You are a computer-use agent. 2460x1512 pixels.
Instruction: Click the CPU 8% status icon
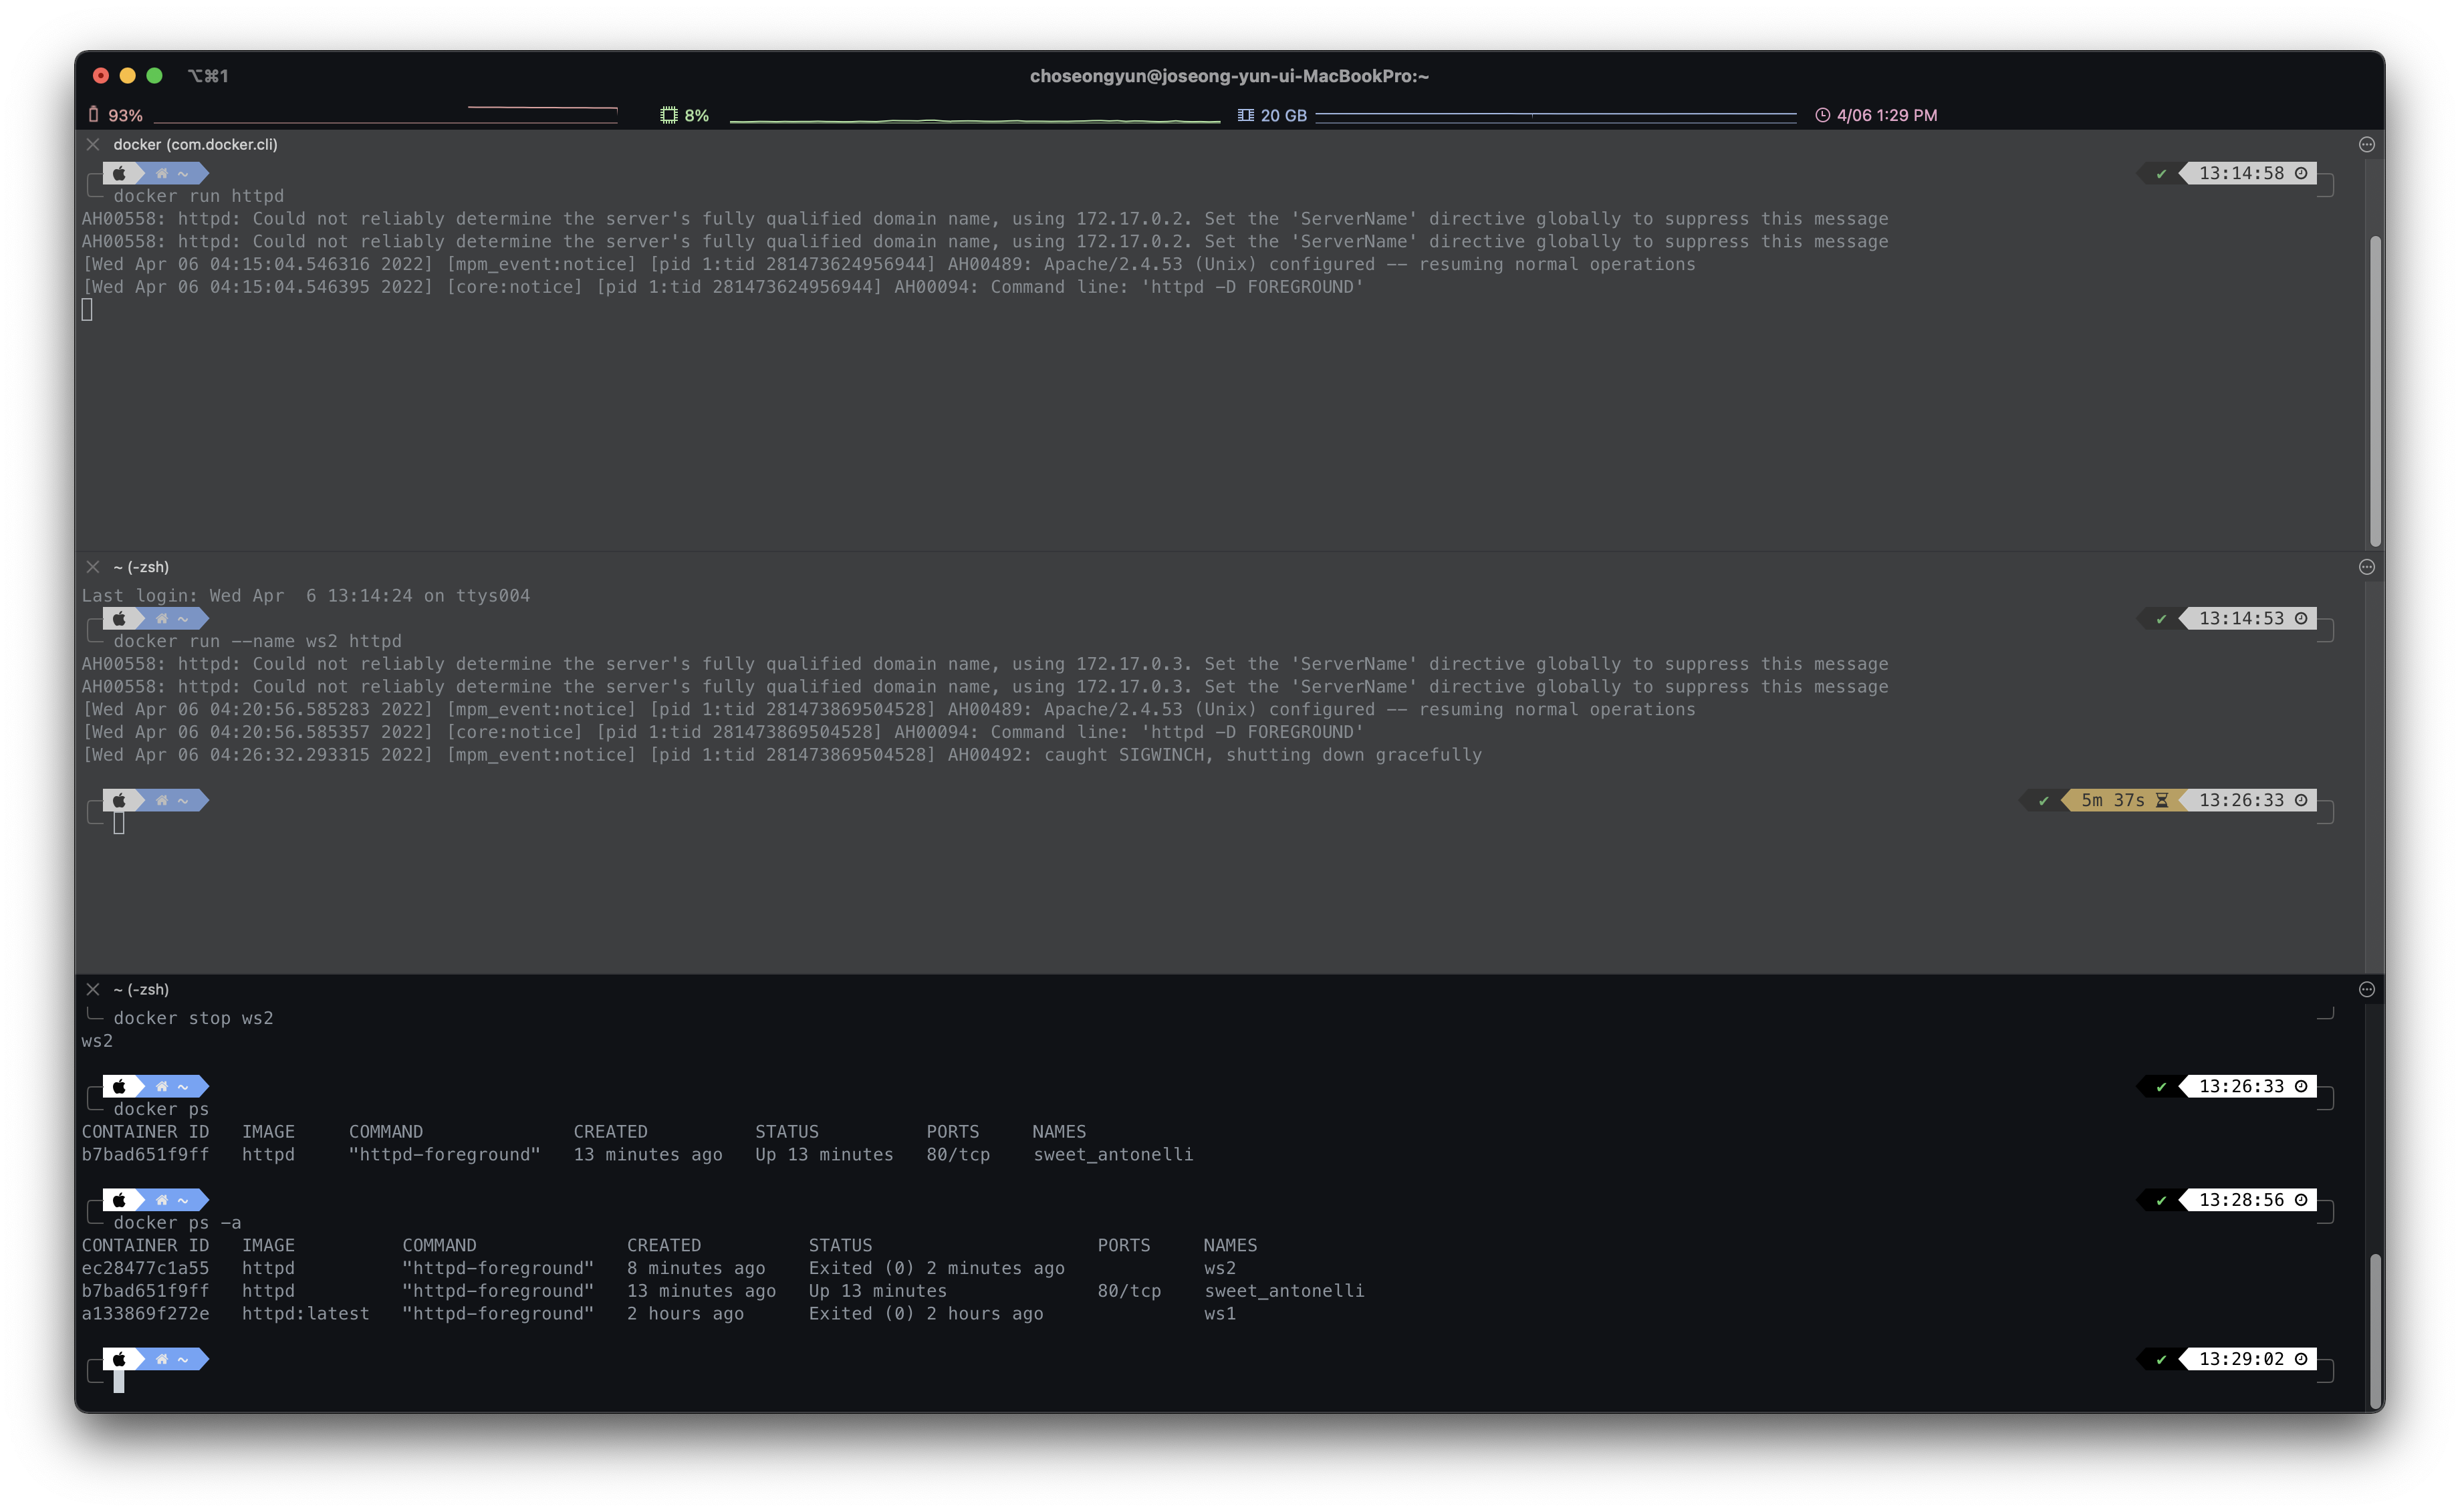pyautogui.click(x=668, y=115)
